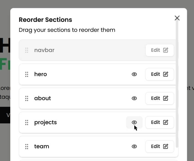
Task: Click the projects drag handle dots
Action: [x=27, y=122]
